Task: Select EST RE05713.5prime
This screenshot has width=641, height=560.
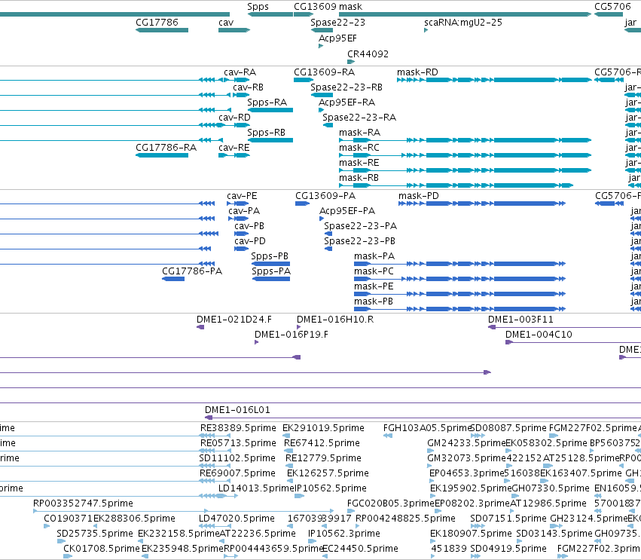Action: click(x=238, y=443)
